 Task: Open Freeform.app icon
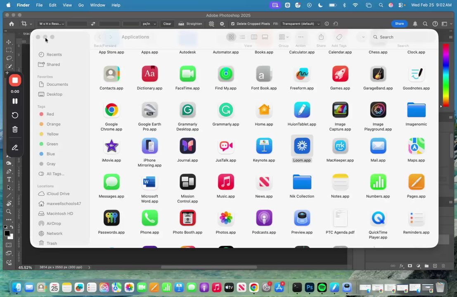point(302,74)
